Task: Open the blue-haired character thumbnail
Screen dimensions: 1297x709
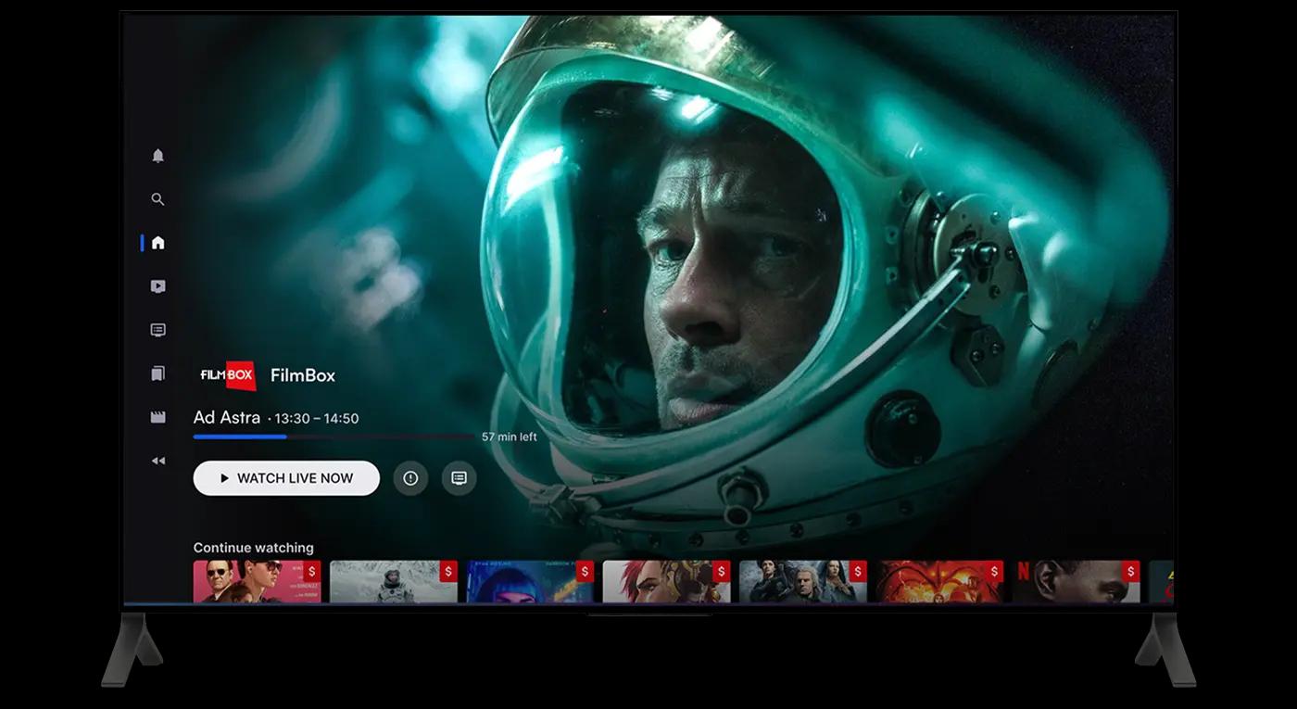Action: pyautogui.click(x=530, y=581)
